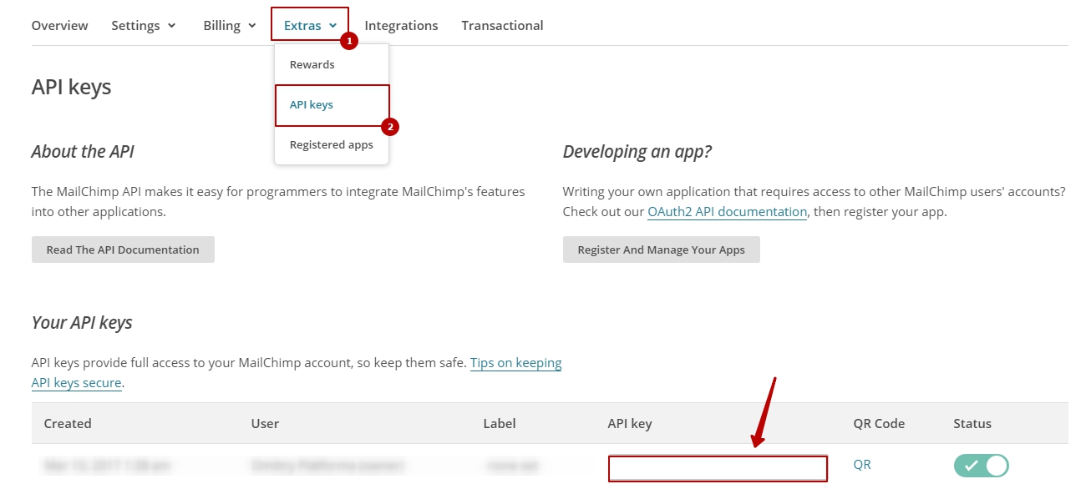Click the Developing an app? heading
Screen dimensions: 1086x489
click(637, 152)
